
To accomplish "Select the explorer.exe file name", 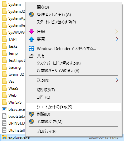I will [x=19, y=137].
